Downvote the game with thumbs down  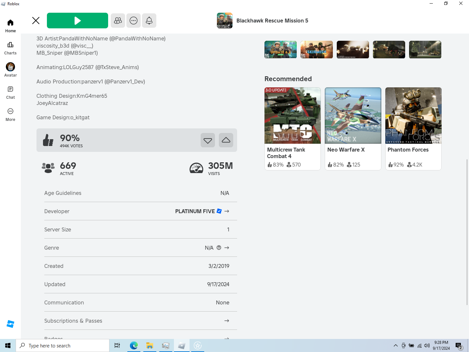coord(208,140)
